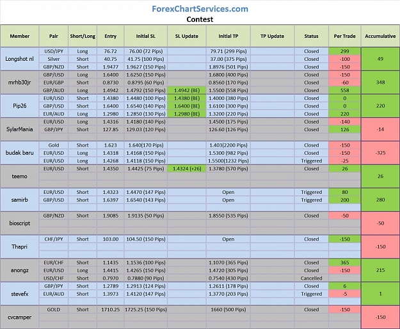Click the cvcamper member cell
The height and width of the screenshot is (329, 400).
click(20, 317)
